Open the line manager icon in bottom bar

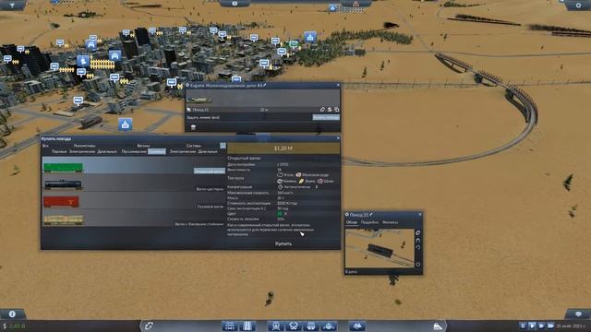pyautogui.click(x=149, y=326)
